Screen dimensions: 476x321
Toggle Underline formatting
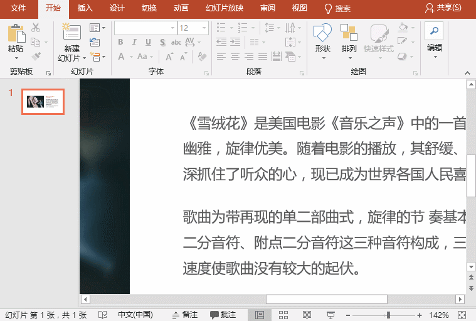(148, 42)
